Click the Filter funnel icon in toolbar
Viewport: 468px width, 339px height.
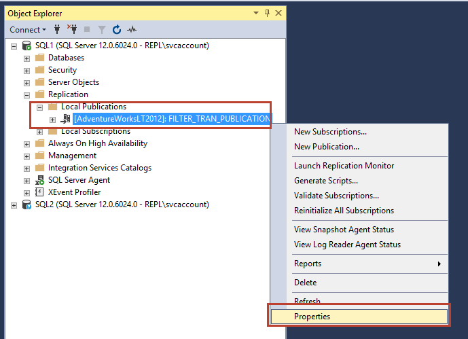coord(102,30)
